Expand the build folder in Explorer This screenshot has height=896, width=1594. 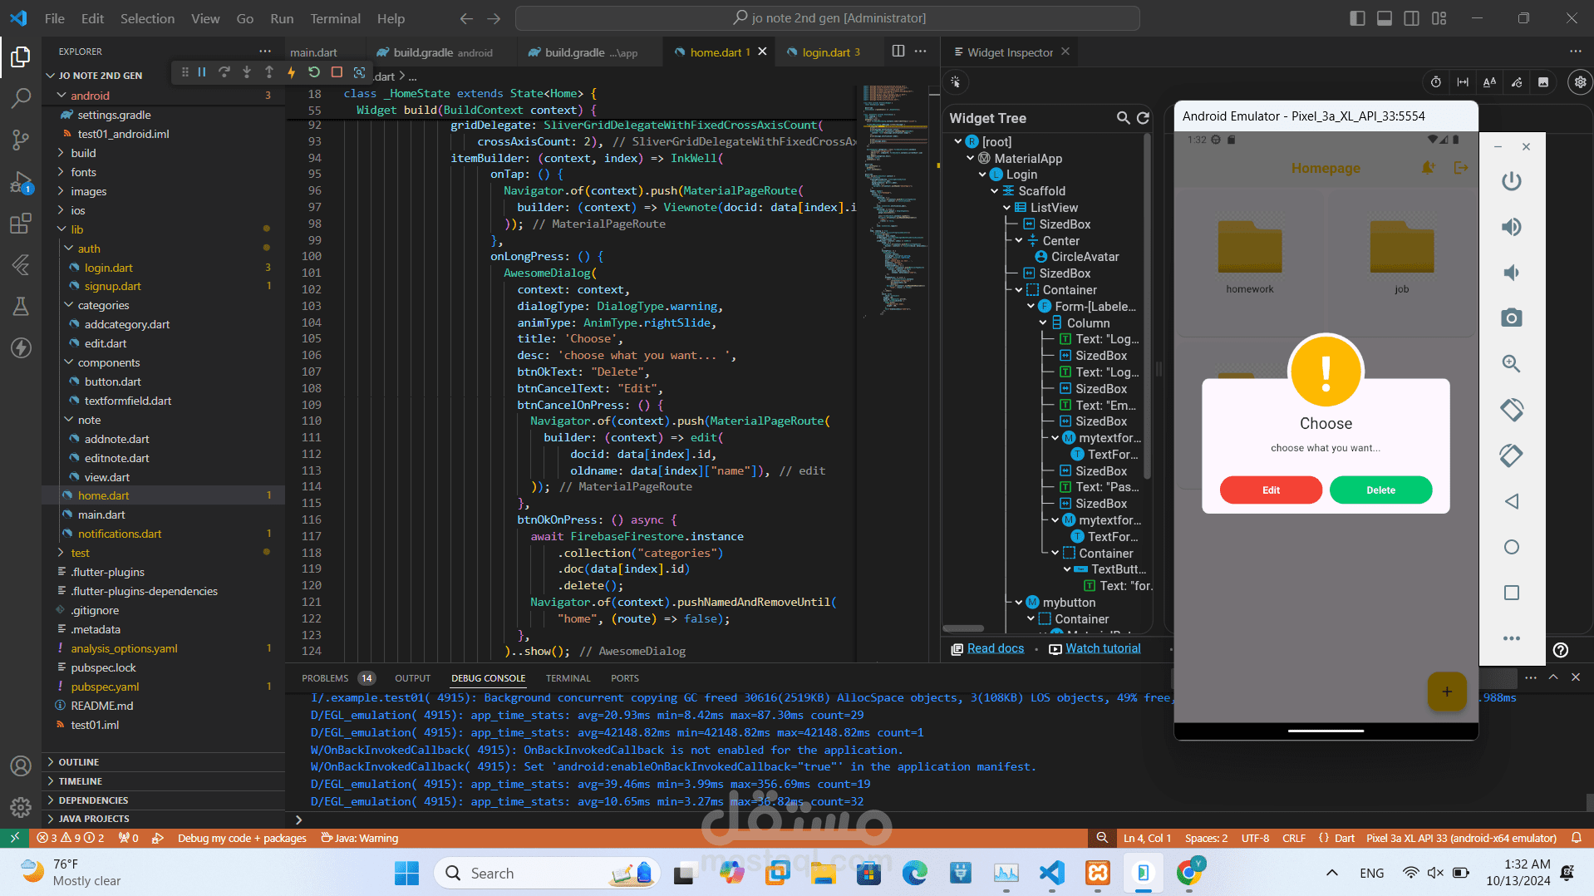(83, 153)
